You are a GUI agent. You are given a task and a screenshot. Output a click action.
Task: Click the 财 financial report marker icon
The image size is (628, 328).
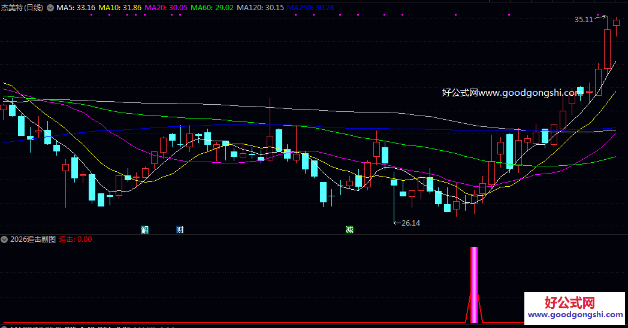(180, 230)
